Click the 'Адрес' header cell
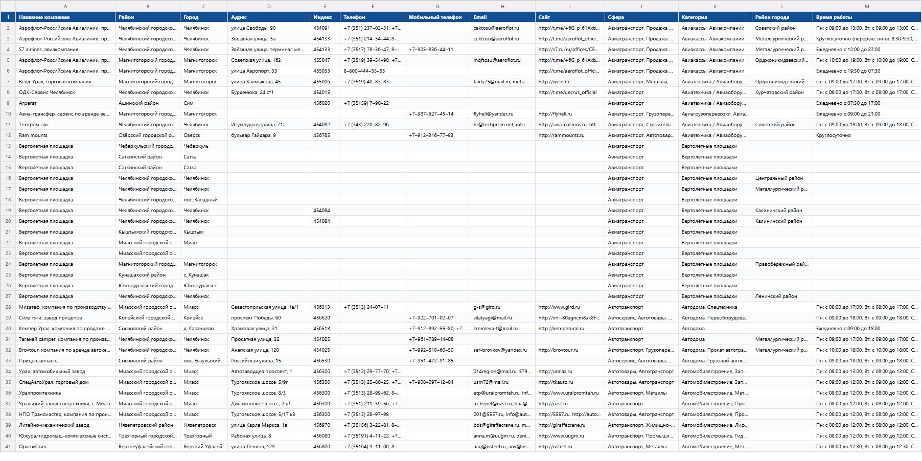Viewport: 922px width, 461px height. [x=269, y=17]
